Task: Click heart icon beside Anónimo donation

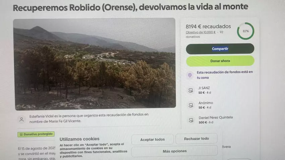Action: pos(191,105)
